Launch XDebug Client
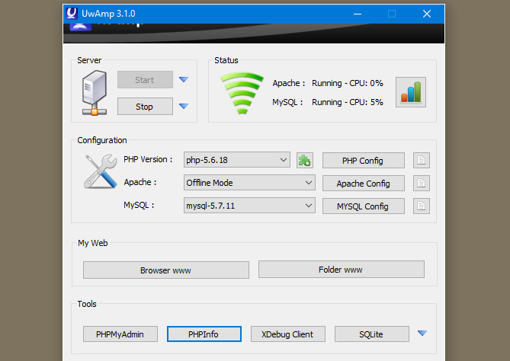Viewport: 510px width, 361px height. pyautogui.click(x=288, y=334)
